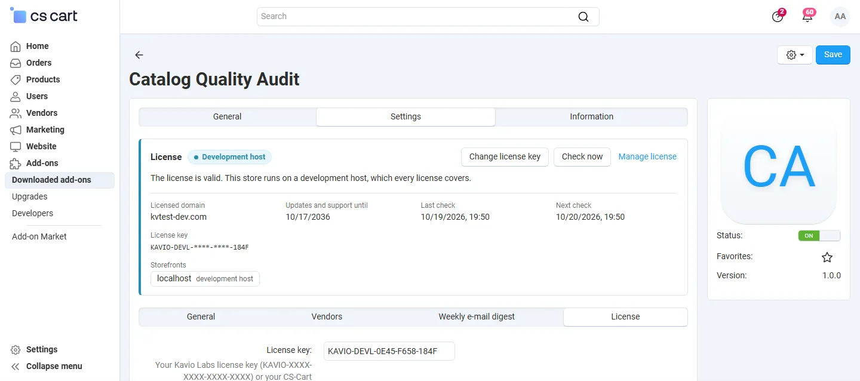Image resolution: width=860 pixels, height=381 pixels.
Task: Click the Vendors people icon
Action: (16, 113)
